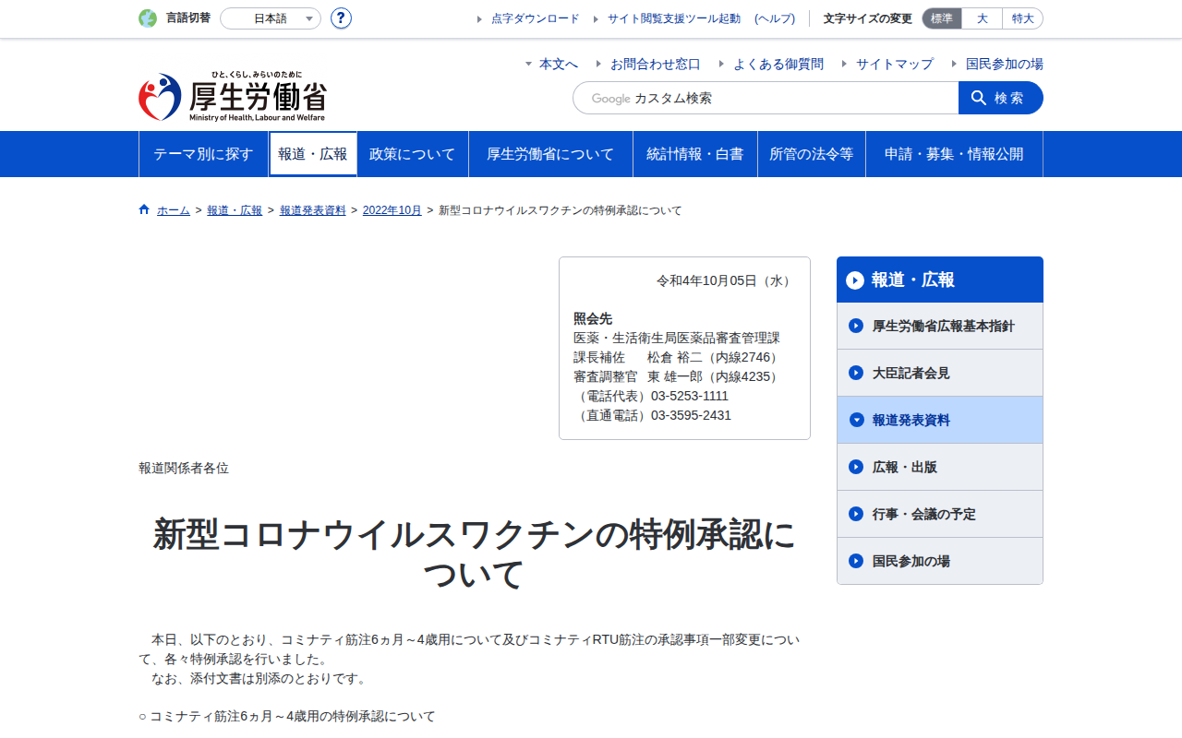Click the 検索 search button
The height and width of the screenshot is (738, 1182).
pos(1001,98)
